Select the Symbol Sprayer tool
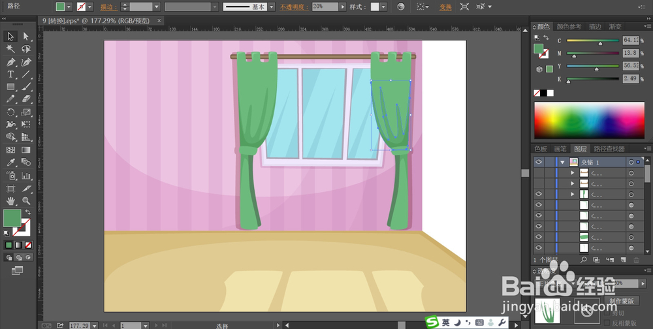This screenshot has height=329, width=653. click(10, 176)
